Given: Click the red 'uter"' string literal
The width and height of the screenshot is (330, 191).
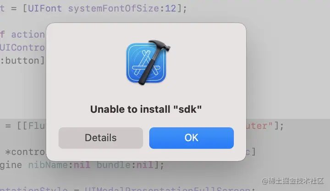Looking at the screenshot, I should point(259,126).
